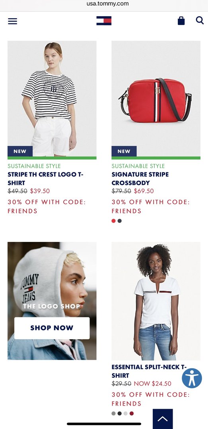Open search with the magnifier icon
This screenshot has width=208, height=429.
[x=200, y=21]
